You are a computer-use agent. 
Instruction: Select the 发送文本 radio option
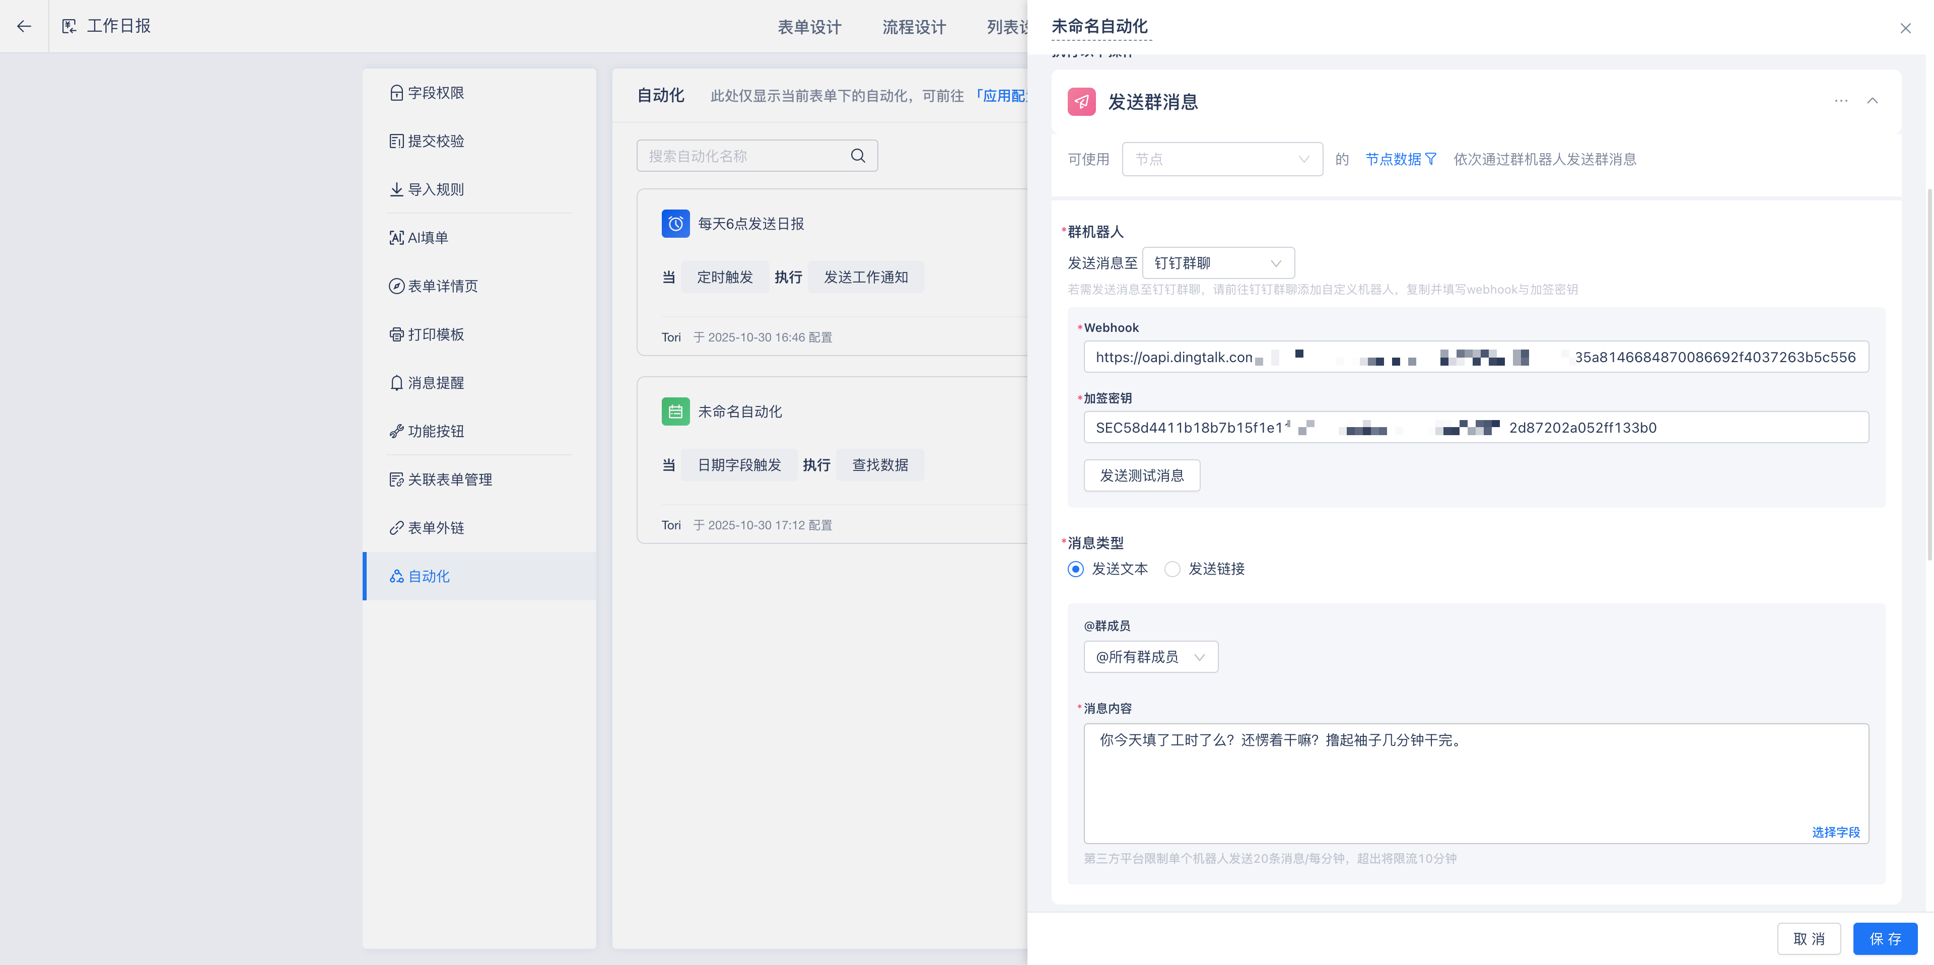click(x=1076, y=569)
